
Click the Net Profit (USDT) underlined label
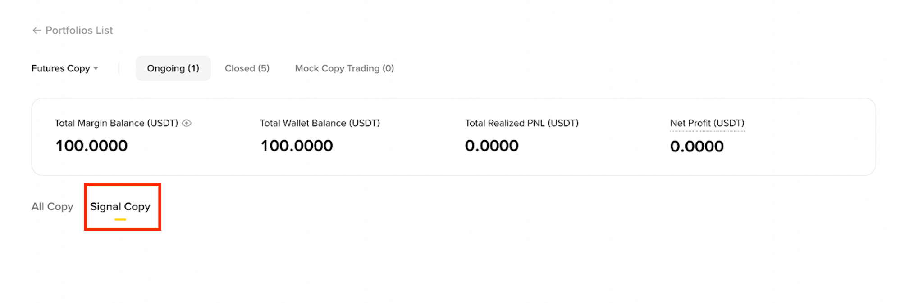[x=707, y=123]
